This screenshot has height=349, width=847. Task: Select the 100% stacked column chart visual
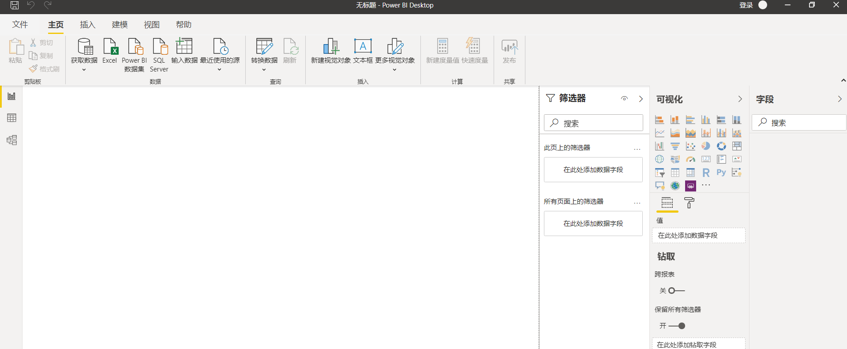[737, 120]
